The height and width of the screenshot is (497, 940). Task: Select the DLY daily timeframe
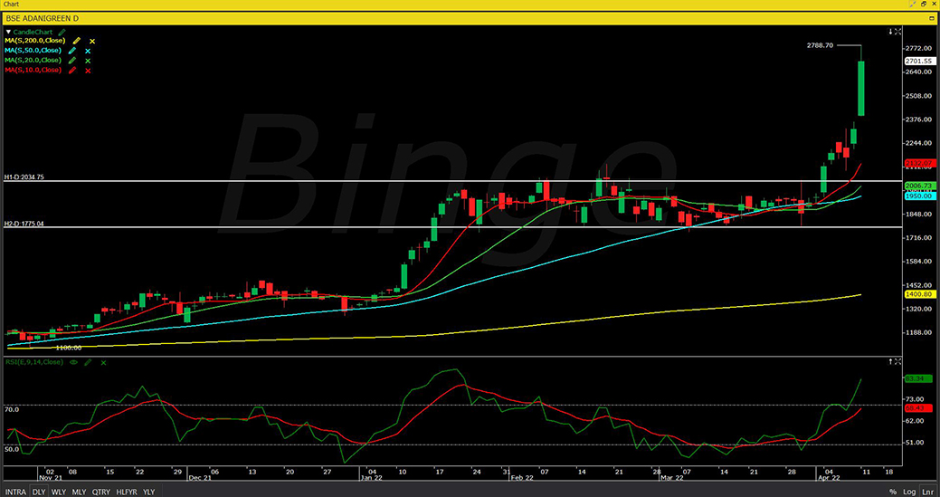38,492
